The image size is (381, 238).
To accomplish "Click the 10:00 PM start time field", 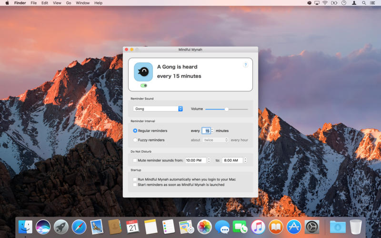I will point(195,160).
